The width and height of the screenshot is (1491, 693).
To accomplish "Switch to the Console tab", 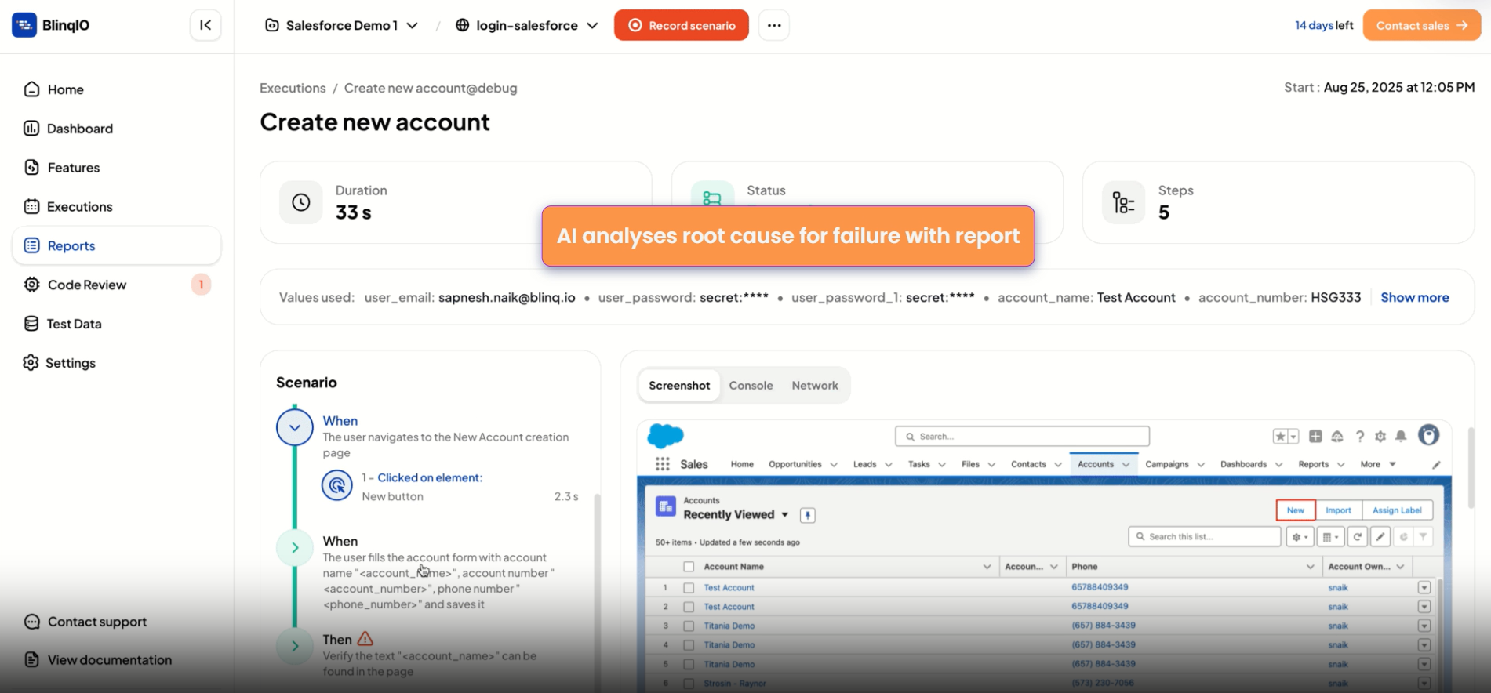I will point(751,386).
